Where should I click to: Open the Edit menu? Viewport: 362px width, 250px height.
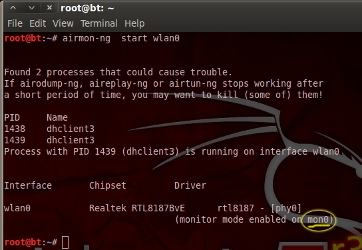(38, 23)
